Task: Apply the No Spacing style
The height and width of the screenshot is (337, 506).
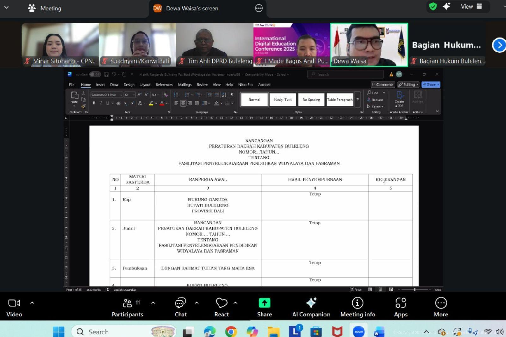Action: point(311,100)
